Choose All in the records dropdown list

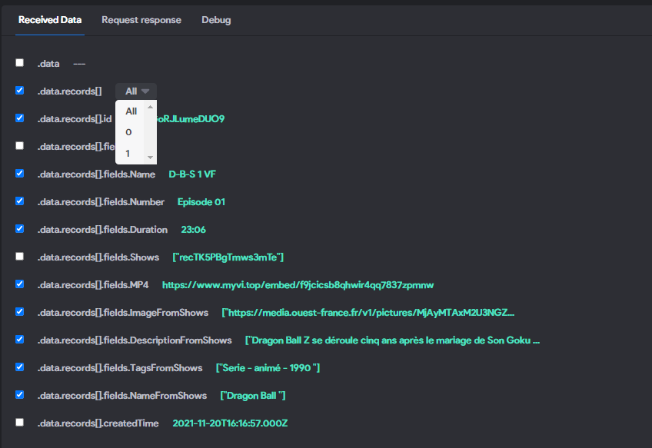tap(131, 111)
